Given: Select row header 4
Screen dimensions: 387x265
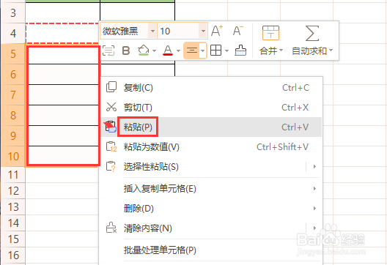Looking at the screenshot, I should pos(13,33).
